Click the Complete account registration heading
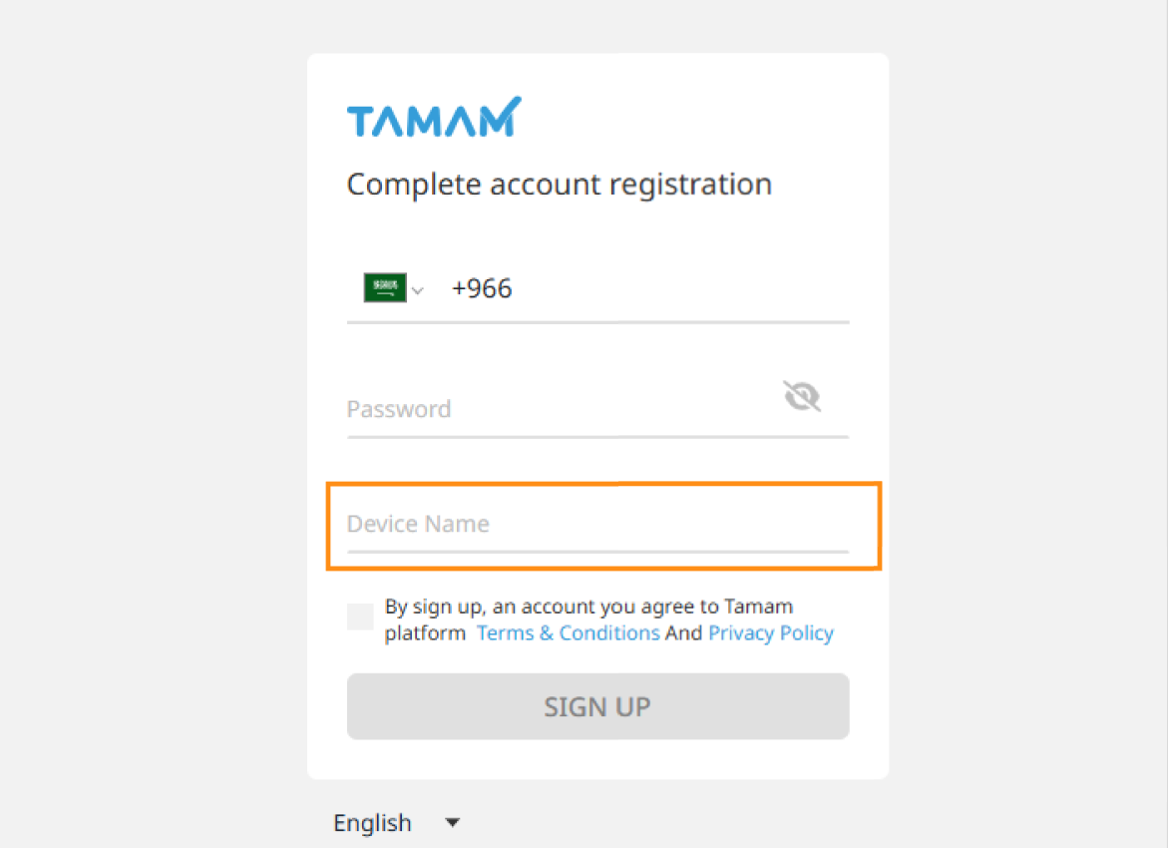 pos(560,185)
